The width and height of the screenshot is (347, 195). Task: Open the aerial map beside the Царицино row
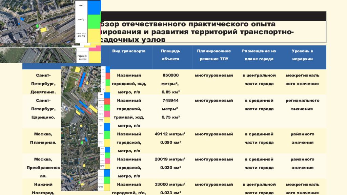[85, 108]
